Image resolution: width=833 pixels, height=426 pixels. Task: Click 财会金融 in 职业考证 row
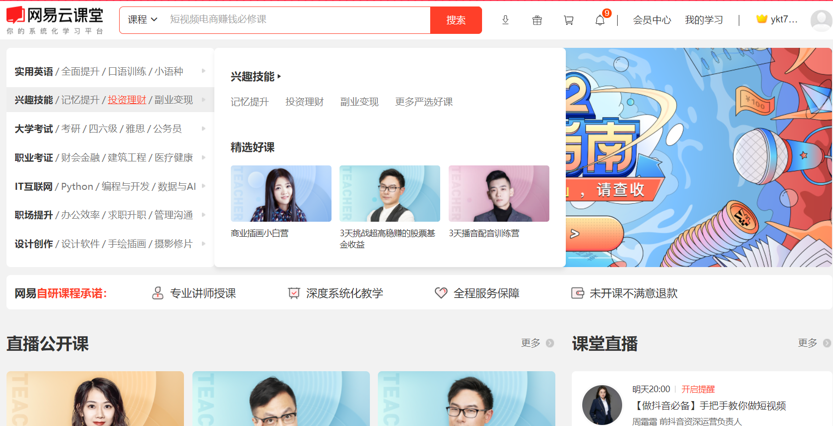tap(80, 157)
